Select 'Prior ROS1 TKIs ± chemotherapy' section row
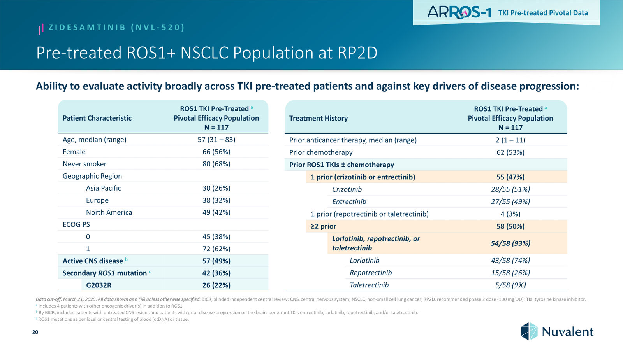623x350 pixels. pos(426,164)
